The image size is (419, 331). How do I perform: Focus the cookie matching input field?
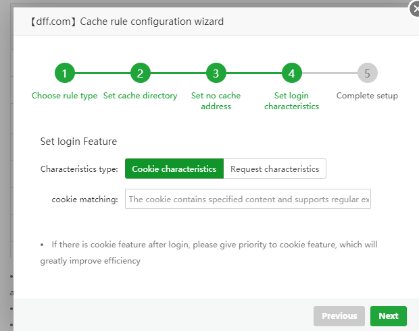coord(247,200)
